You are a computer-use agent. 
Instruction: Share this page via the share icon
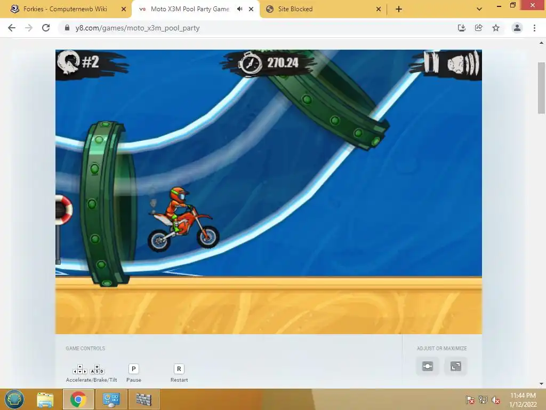tap(478, 28)
